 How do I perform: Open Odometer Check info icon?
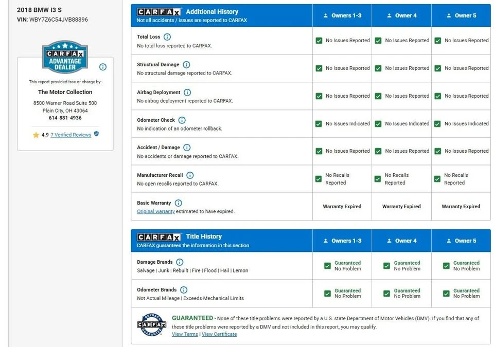[182, 120]
